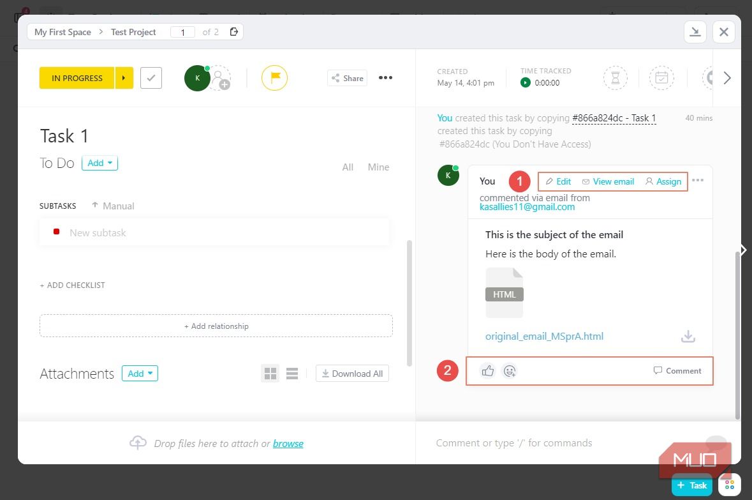Open the original_email_MSprA.html link
752x500 pixels.
[544, 337]
